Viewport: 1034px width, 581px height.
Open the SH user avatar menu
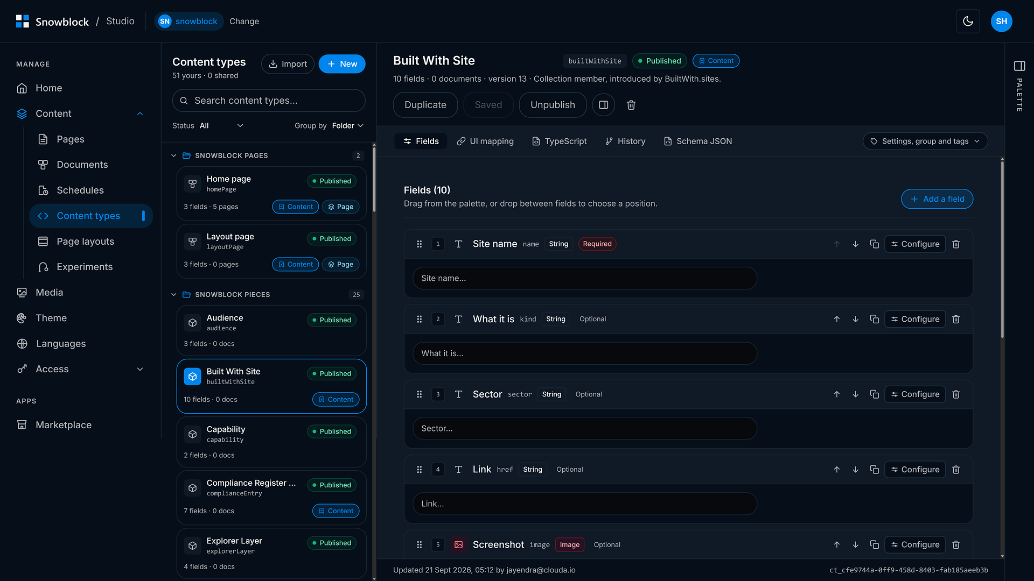point(1001,22)
